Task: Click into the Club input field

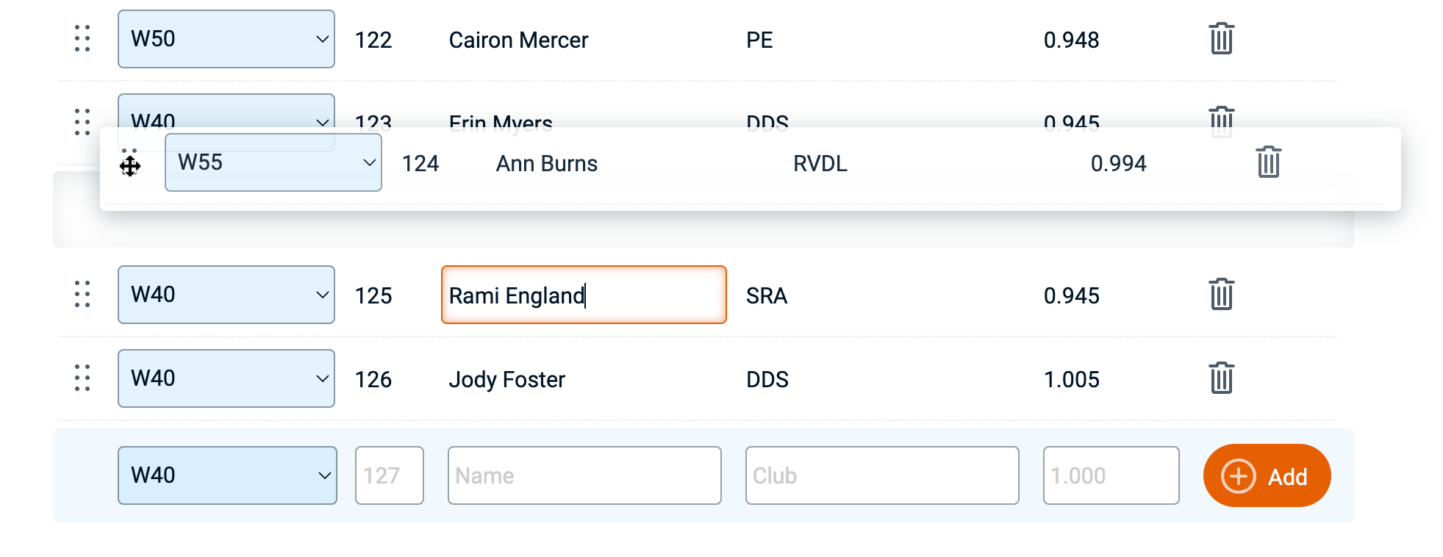Action: point(881,475)
